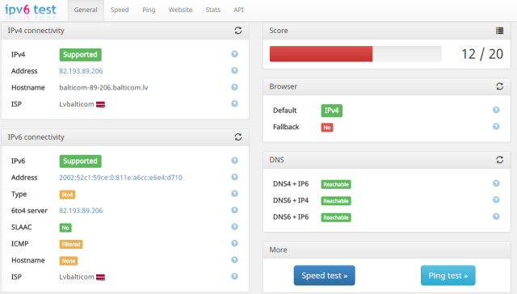Screen dimensions: 517x294
Task: Open the IPv6 address 2002:52c1 link
Action: 120,178
